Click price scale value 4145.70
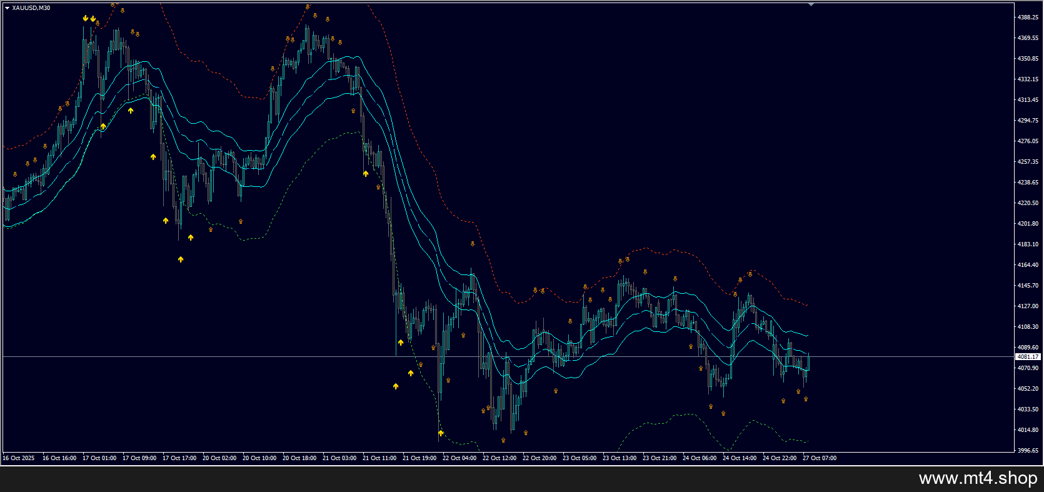The height and width of the screenshot is (492, 1044). coord(1028,286)
